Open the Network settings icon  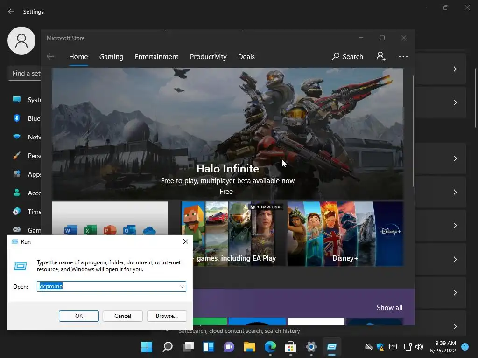pos(17,137)
